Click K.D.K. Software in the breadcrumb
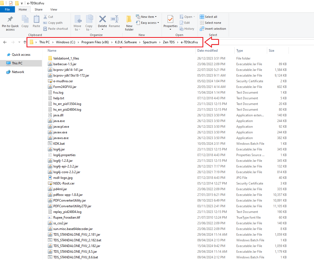The height and width of the screenshot is (260, 314). 126,42
